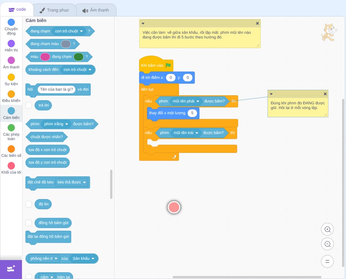Pick the magenta color swatch in màu block
The width and height of the screenshot is (346, 279).
coord(45,57)
